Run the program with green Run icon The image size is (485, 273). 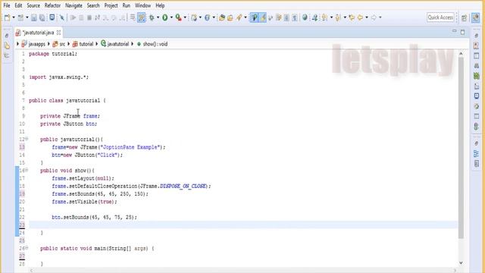pos(165,17)
